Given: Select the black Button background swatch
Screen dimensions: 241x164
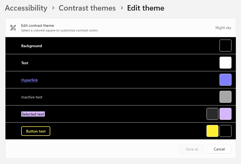Looking at the screenshot, I should pos(225,131).
